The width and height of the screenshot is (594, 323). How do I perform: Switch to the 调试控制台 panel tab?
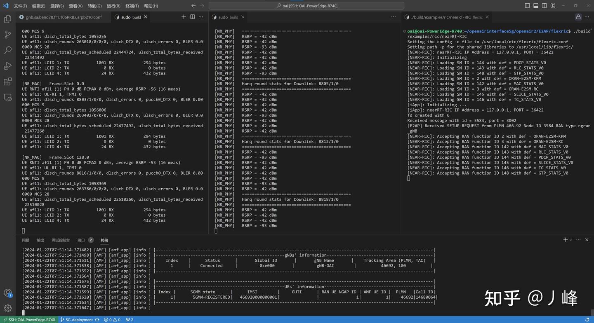pos(61,240)
